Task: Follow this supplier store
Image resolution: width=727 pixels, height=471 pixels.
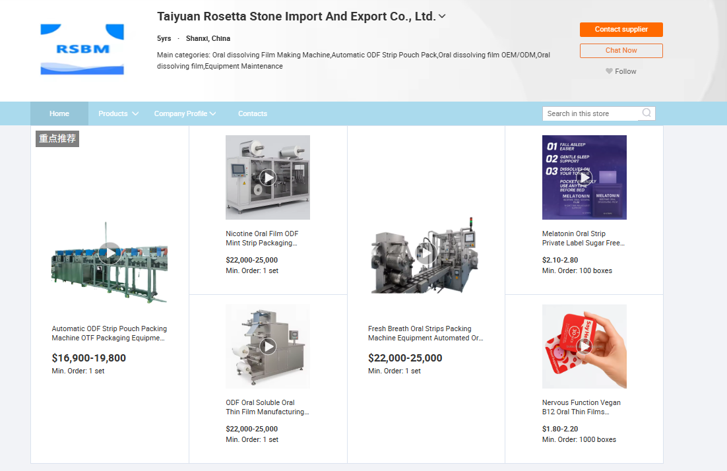Action: [x=621, y=71]
